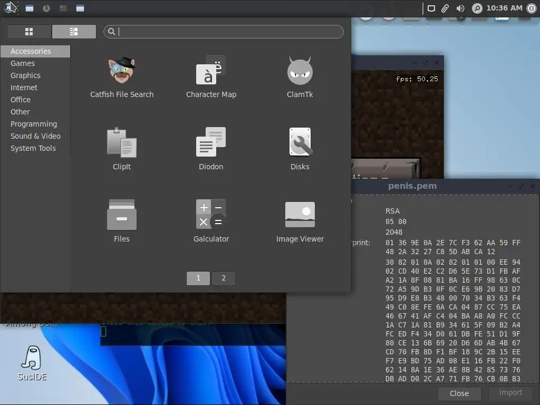Open the Files manager

122,221
